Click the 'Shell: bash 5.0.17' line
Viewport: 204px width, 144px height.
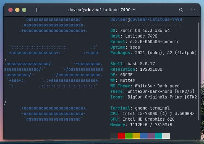[132, 64]
